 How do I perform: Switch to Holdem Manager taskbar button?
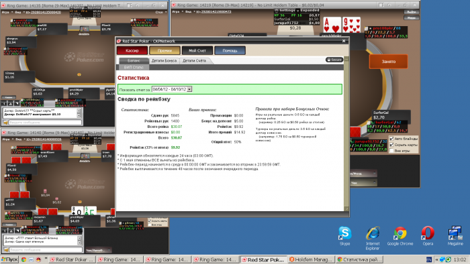pyautogui.click(x=311, y=259)
